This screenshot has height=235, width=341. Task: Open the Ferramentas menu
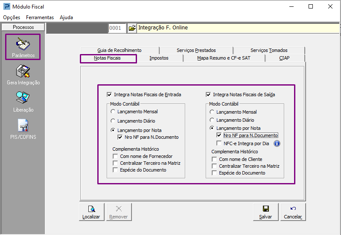pyautogui.click(x=40, y=17)
